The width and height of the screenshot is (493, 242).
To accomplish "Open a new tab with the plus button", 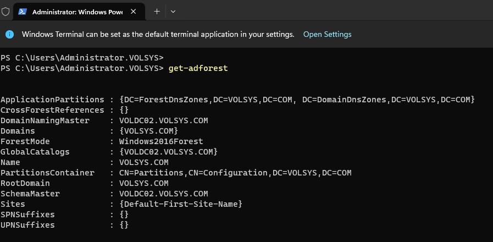I will pos(157,12).
